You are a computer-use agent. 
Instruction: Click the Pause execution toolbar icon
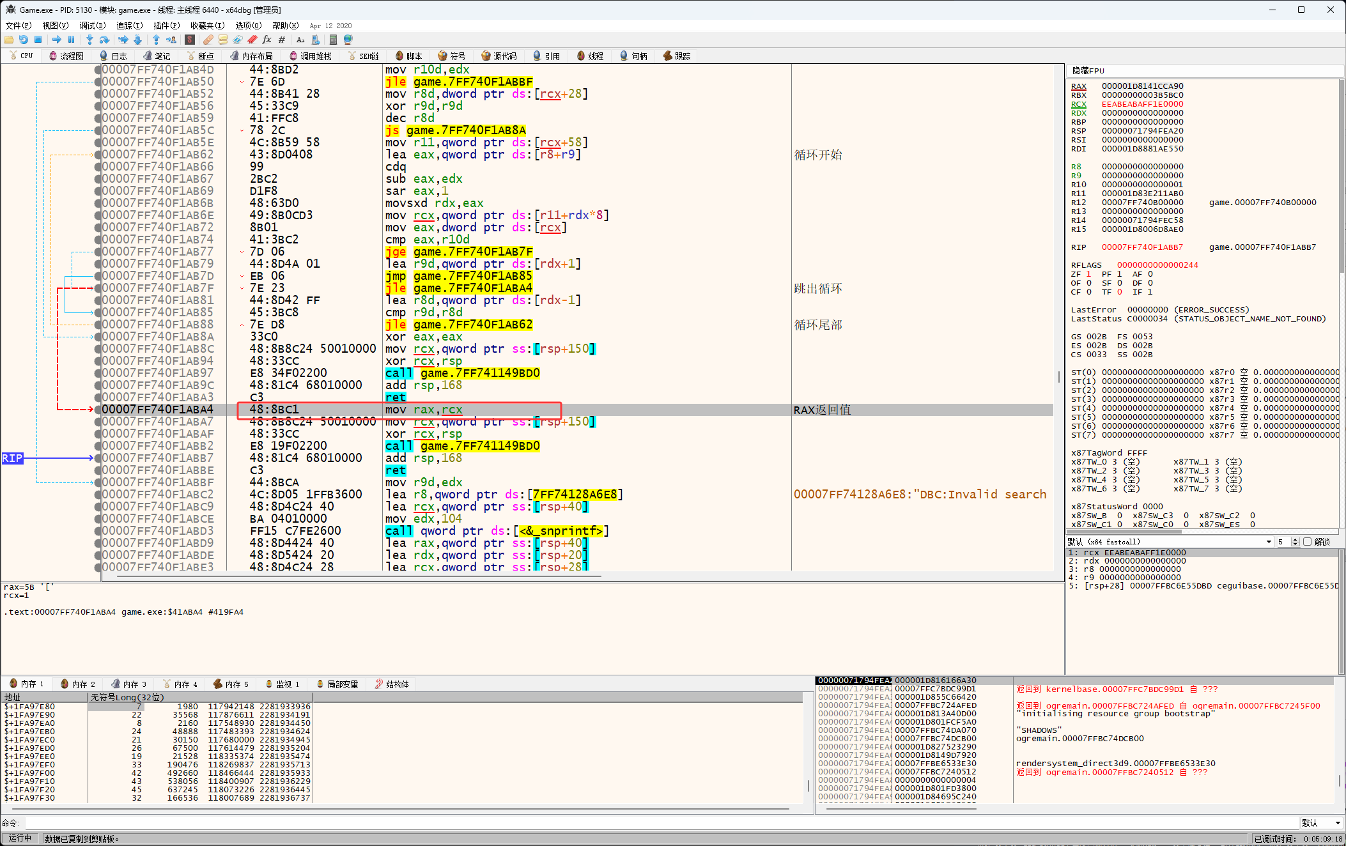71,40
